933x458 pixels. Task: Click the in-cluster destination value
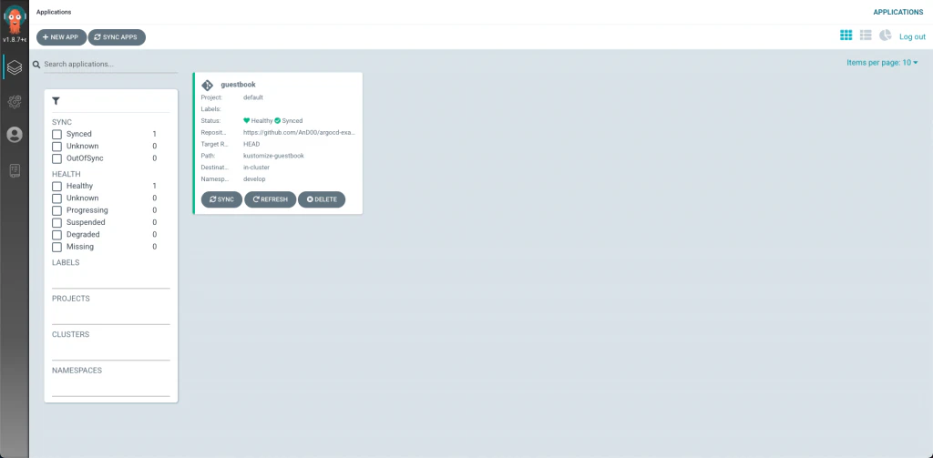256,168
